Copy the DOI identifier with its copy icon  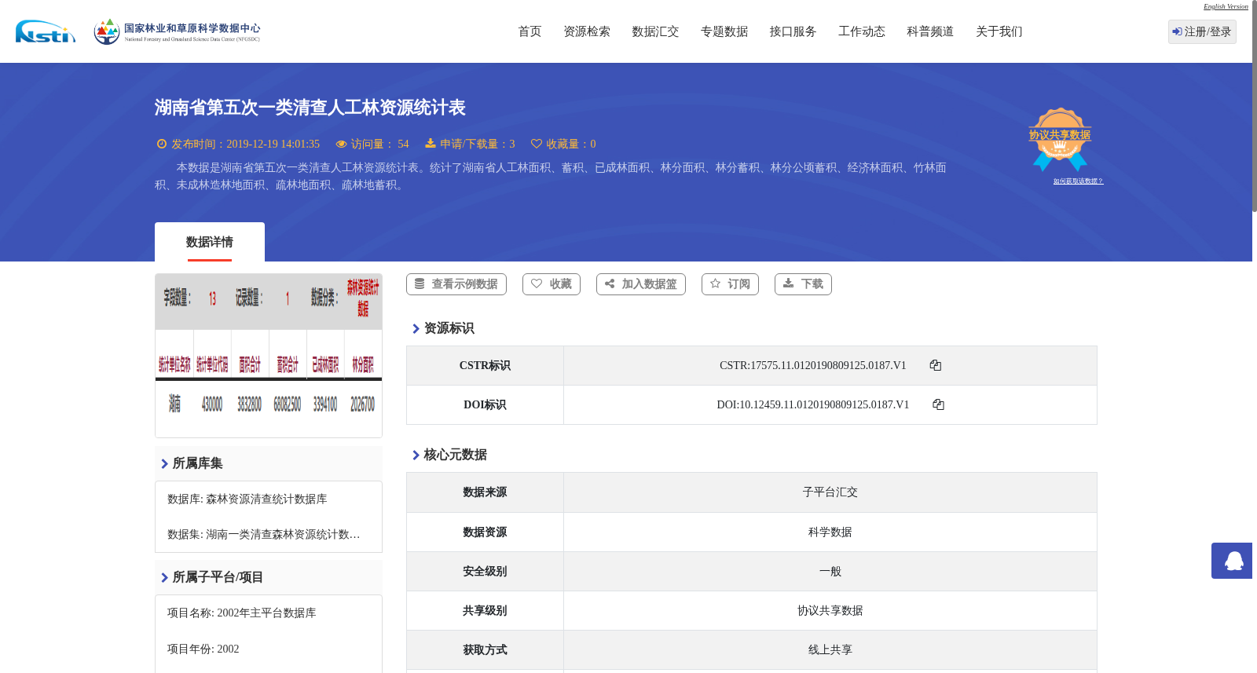pyautogui.click(x=938, y=404)
